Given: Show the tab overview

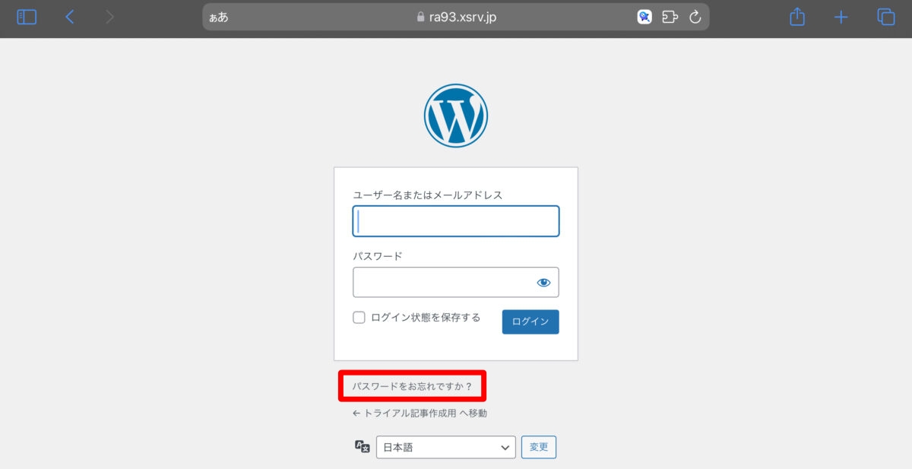Looking at the screenshot, I should 885,17.
